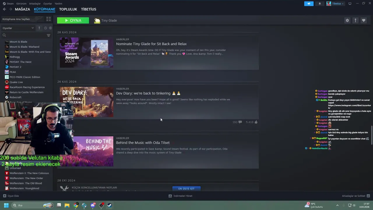373x210 pixels.
Task: Open the Windows Start menu
Action: pos(6,205)
